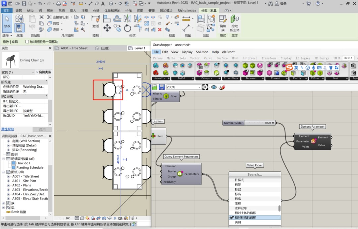Click the Grasshopper open file folder icon

(x=155, y=87)
